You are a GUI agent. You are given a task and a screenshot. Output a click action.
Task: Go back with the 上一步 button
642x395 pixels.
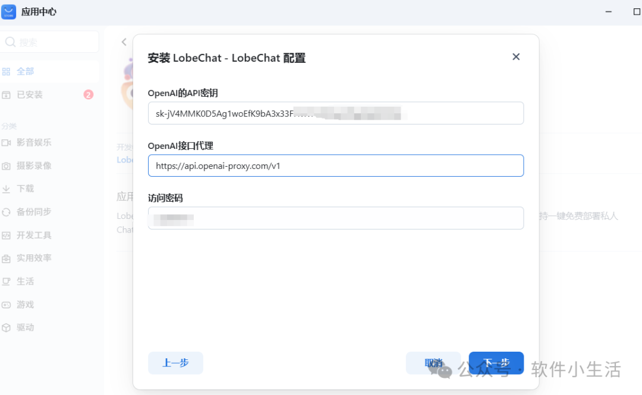pyautogui.click(x=175, y=363)
